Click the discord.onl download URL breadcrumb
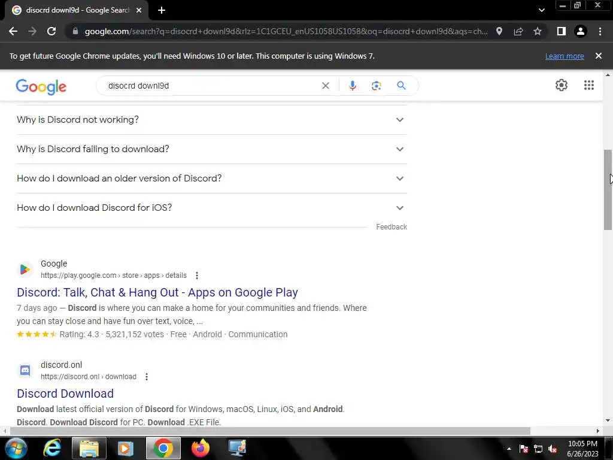Viewport: 613px width, 460px height. (89, 377)
